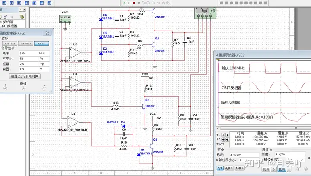The width and height of the screenshot is (311, 176).
Task: Move cursor T1 right in oscilloscope
Action: click(227, 135)
